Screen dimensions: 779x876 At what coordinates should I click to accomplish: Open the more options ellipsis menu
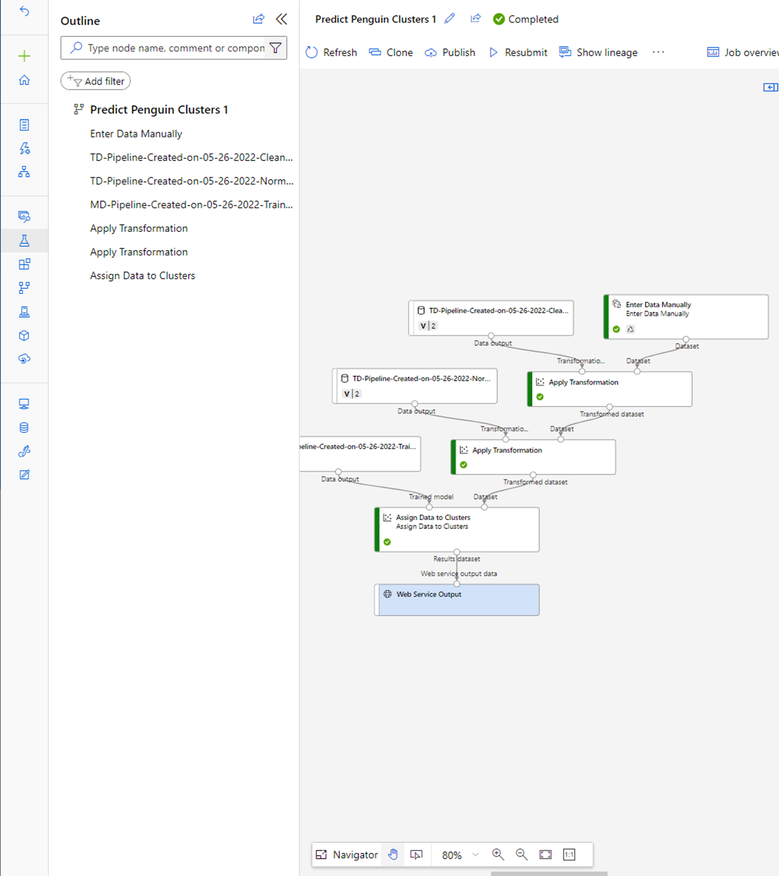[x=658, y=52]
